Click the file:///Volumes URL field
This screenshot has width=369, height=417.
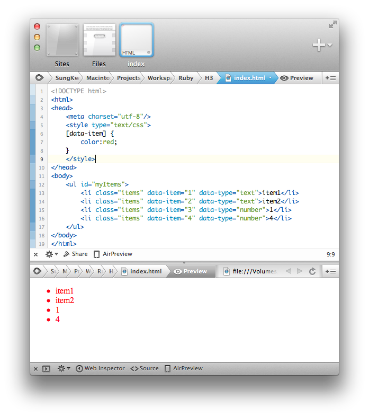coord(254,271)
